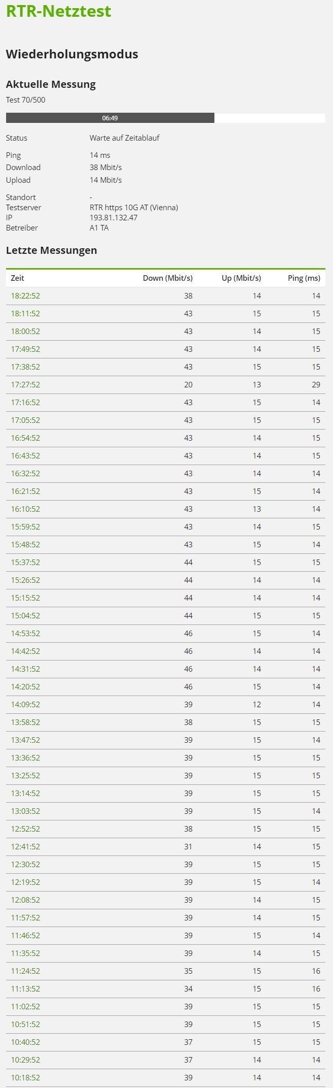The image size is (333, 1088).
Task: Click the Down (Mbit/s) column header
Action: (x=168, y=278)
